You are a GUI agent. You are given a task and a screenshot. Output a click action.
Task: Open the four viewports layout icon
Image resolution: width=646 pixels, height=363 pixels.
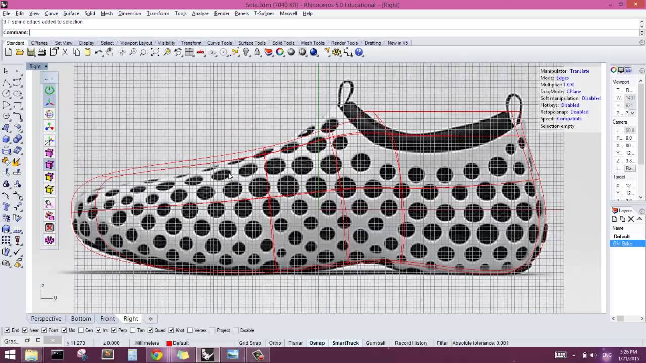pos(189,52)
